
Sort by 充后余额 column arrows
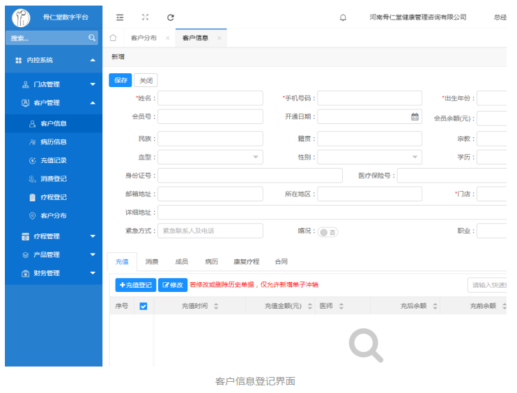435,306
